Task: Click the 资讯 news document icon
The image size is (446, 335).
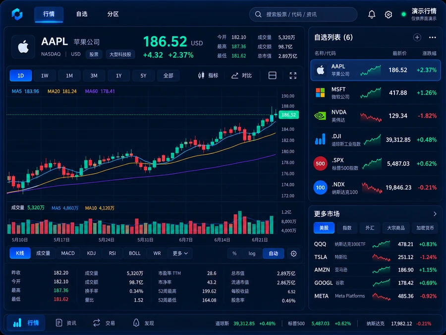Action: [59, 323]
